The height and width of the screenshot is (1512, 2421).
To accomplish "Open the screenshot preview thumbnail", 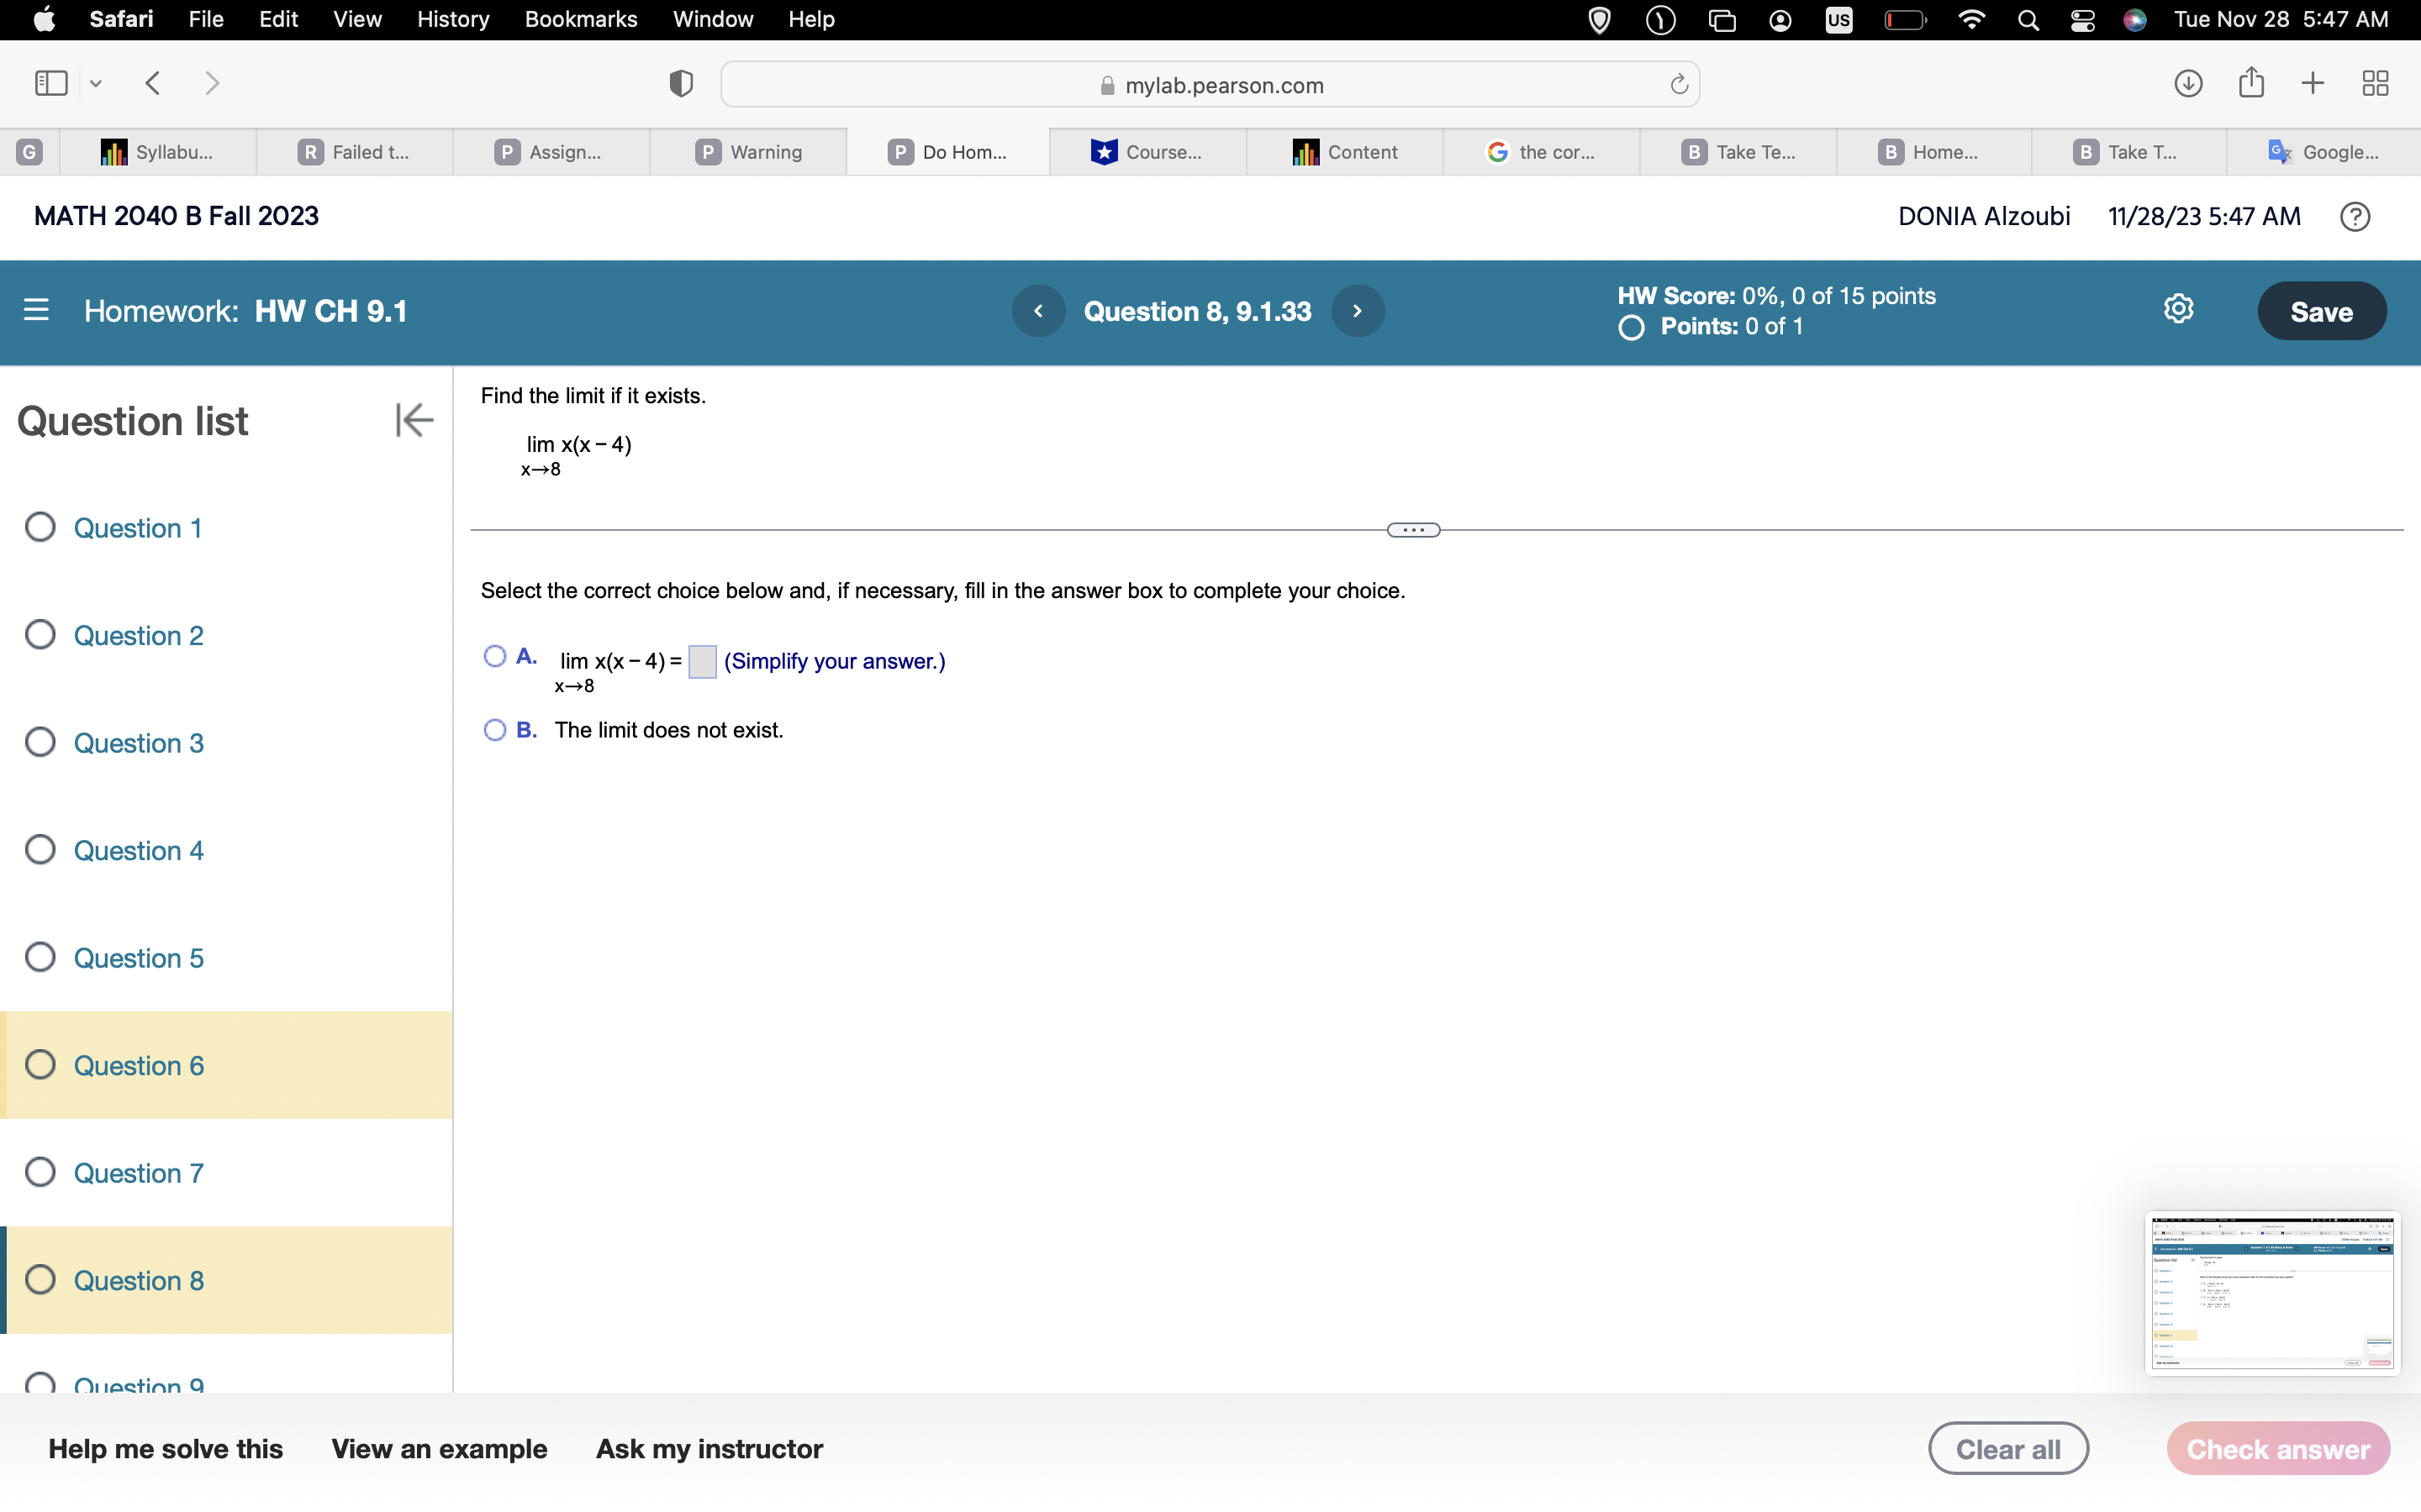I will point(2272,1293).
